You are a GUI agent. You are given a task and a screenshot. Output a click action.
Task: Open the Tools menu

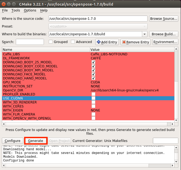[x=16, y=10]
